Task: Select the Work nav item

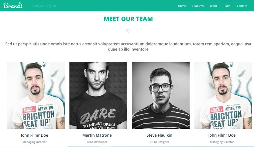Action: tap(213, 6)
